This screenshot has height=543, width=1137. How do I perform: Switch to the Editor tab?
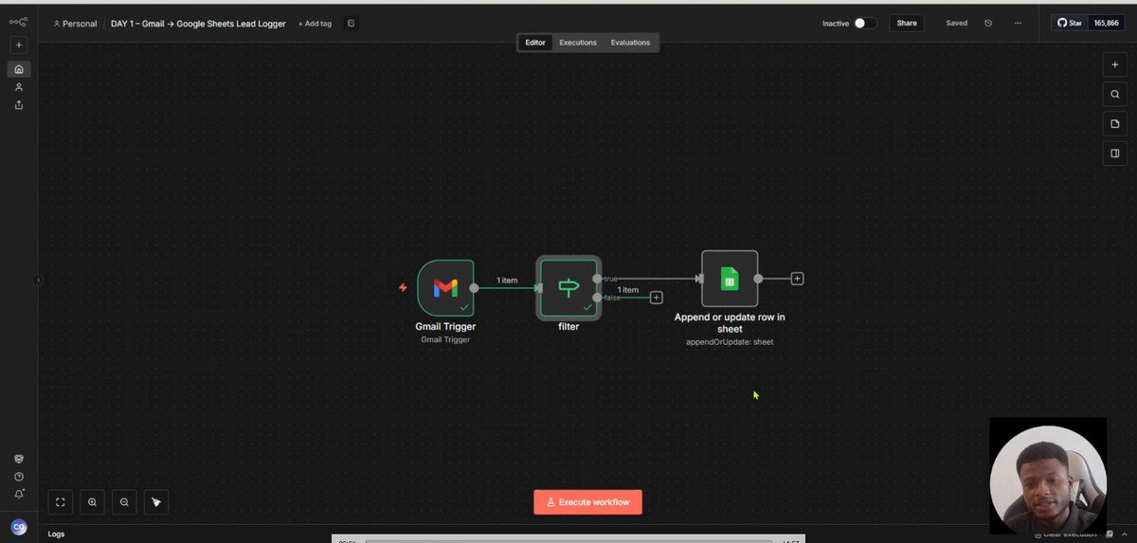pyautogui.click(x=535, y=43)
